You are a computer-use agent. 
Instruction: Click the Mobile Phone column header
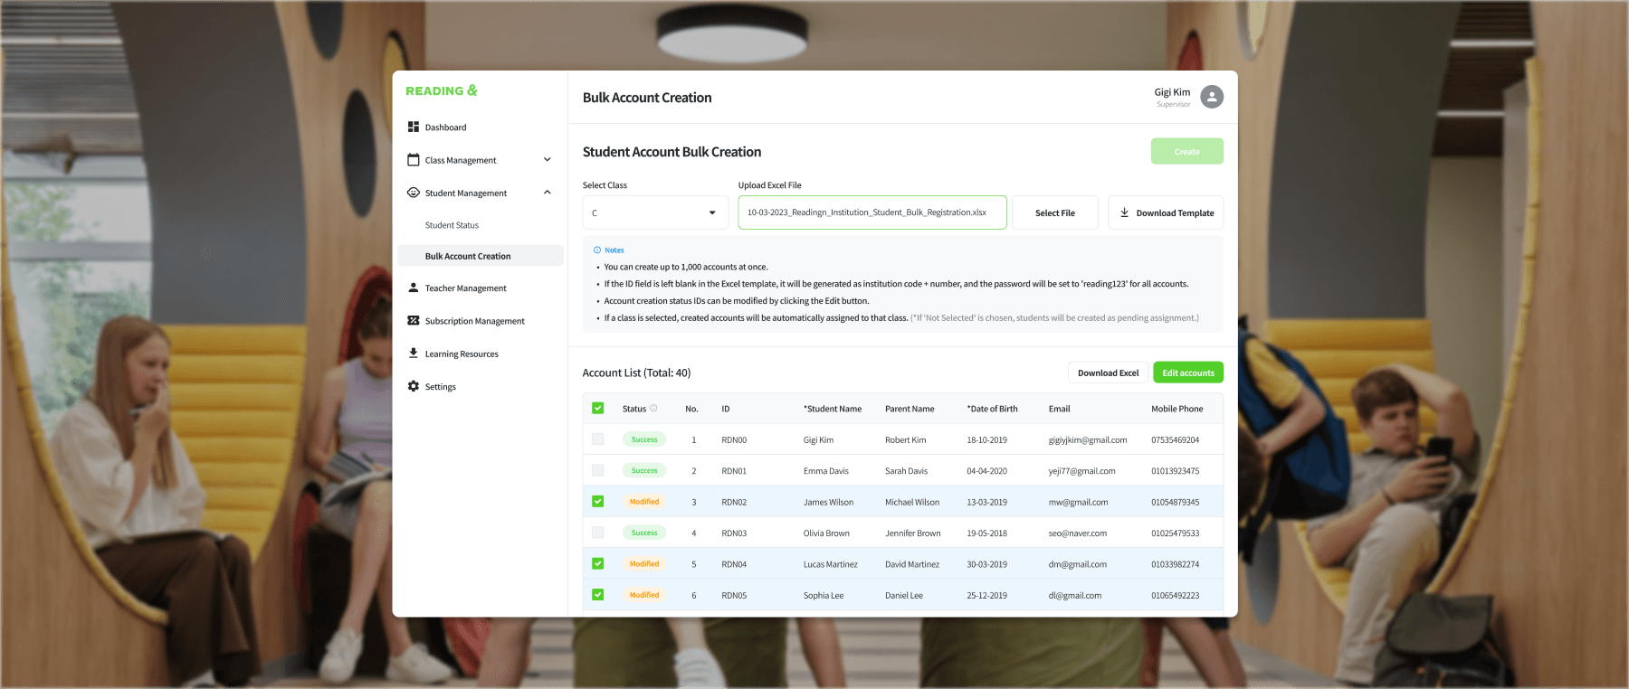point(1176,409)
